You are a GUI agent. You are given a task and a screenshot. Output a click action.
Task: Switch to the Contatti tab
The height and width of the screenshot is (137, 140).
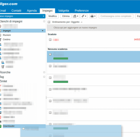[x=16, y=11]
